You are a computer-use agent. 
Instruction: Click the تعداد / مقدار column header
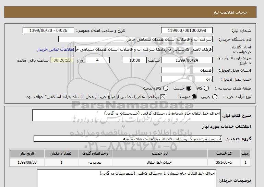[61, 154]
